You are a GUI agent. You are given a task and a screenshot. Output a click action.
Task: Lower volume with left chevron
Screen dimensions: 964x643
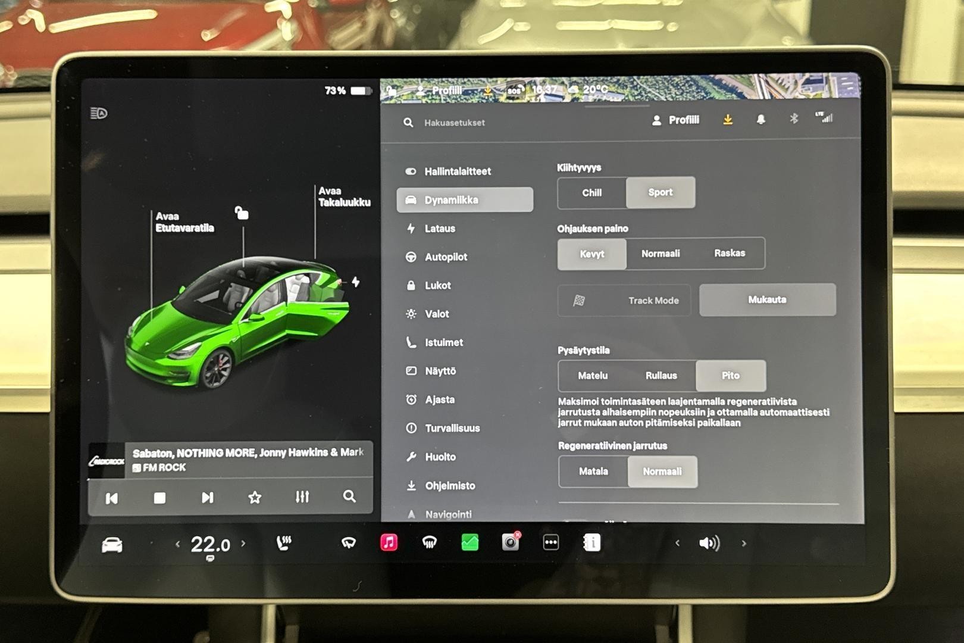pyautogui.click(x=677, y=543)
